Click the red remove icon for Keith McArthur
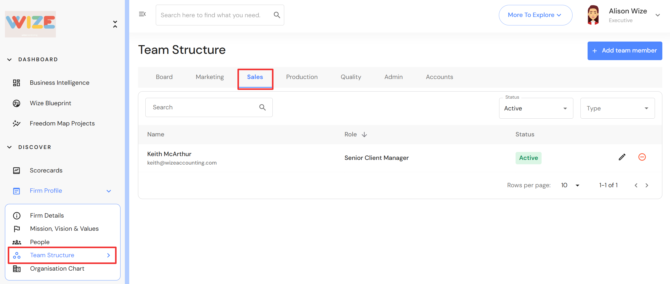The height and width of the screenshot is (284, 670). tap(642, 157)
